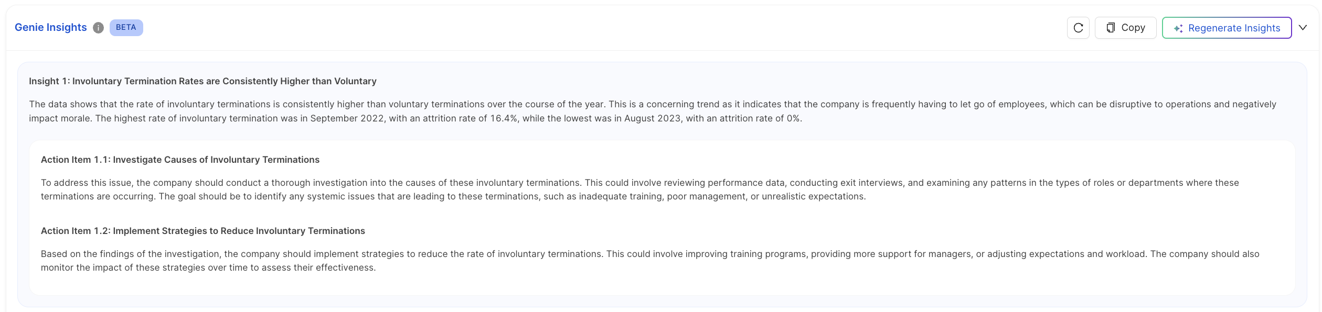Click the Regenerate Insights button text
1322x312 pixels.
coord(1234,28)
